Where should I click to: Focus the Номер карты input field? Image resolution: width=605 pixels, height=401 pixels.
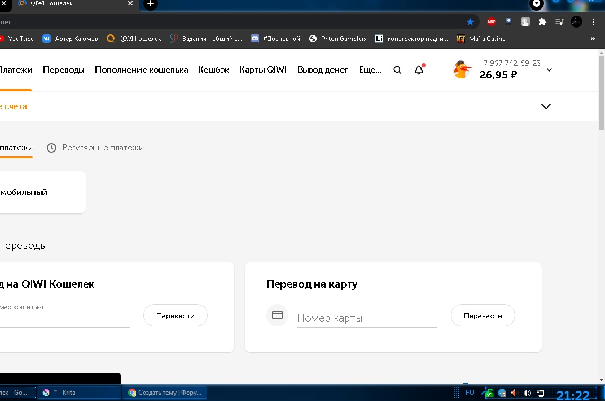[367, 318]
